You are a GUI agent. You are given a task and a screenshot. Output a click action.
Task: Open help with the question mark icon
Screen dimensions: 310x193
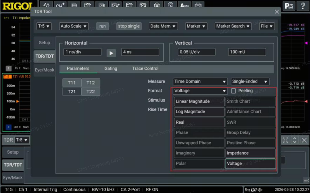coord(303,6)
